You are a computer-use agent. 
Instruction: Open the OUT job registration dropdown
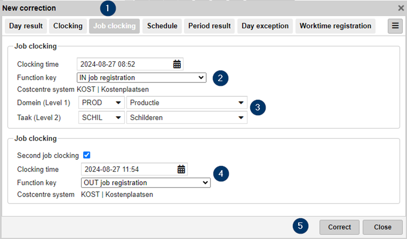pos(146,183)
